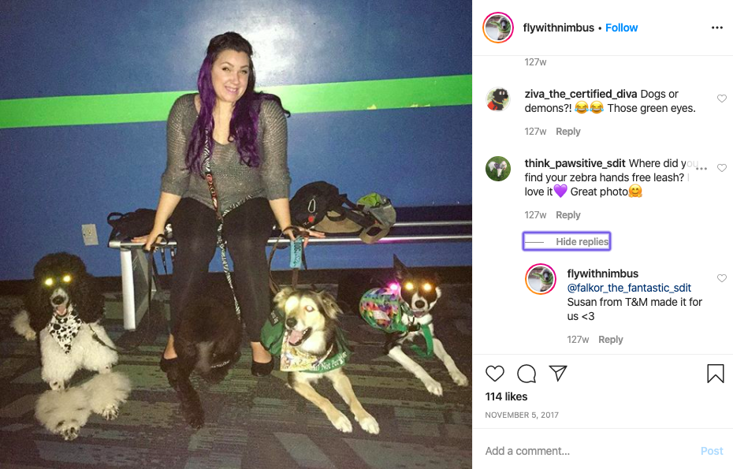
Task: Open flywithnimbus profile avatar in header
Action: 498,28
